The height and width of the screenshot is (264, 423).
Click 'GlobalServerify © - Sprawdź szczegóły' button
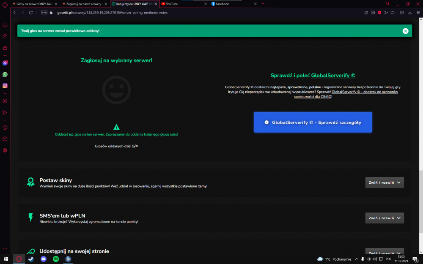[x=313, y=122]
